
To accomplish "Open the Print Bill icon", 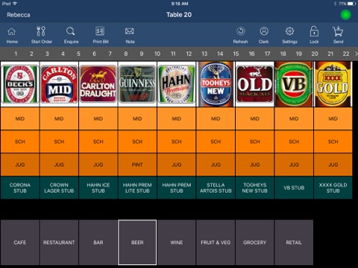I will (x=100, y=31).
